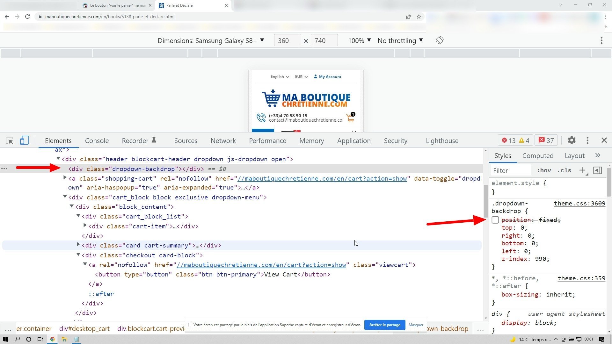Open the No throttling dropdown
Image resolution: width=612 pixels, height=344 pixels.
(400, 41)
